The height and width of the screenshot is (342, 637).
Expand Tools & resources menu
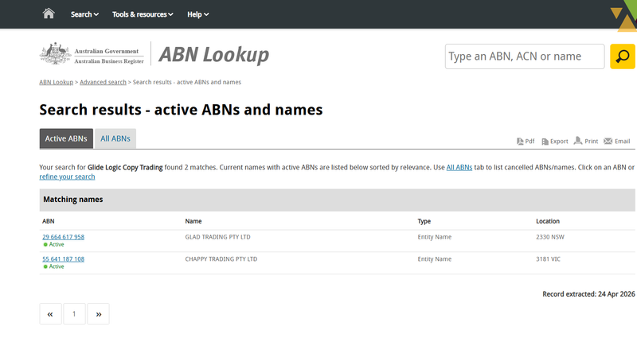click(x=143, y=14)
